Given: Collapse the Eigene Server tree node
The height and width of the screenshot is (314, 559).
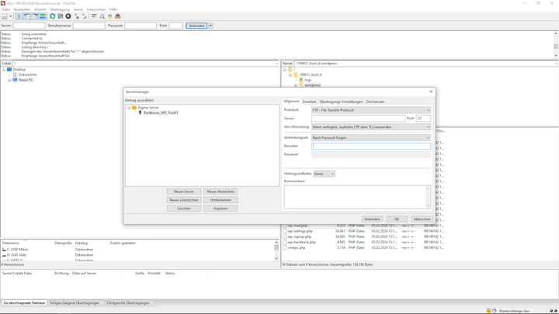Looking at the screenshot, I should [x=129, y=108].
